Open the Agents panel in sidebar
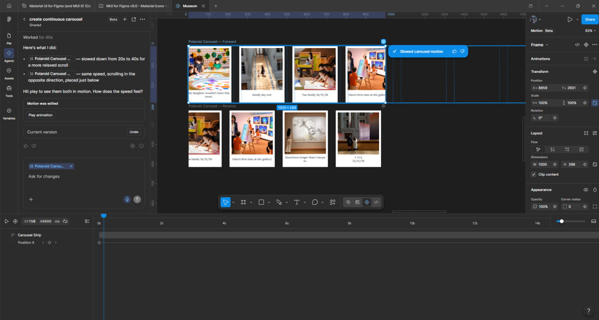Screen dimensions: 599x320 click(x=9, y=56)
